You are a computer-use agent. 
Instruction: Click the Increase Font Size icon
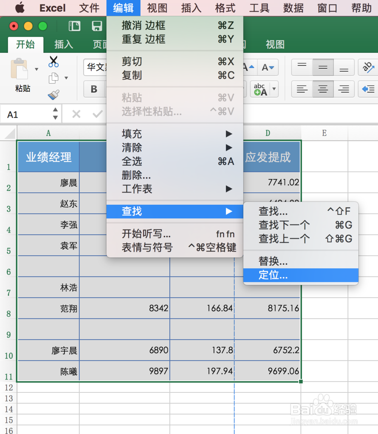click(246, 67)
